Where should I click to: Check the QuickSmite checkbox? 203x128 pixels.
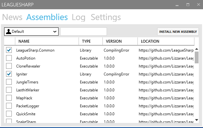click(9, 114)
